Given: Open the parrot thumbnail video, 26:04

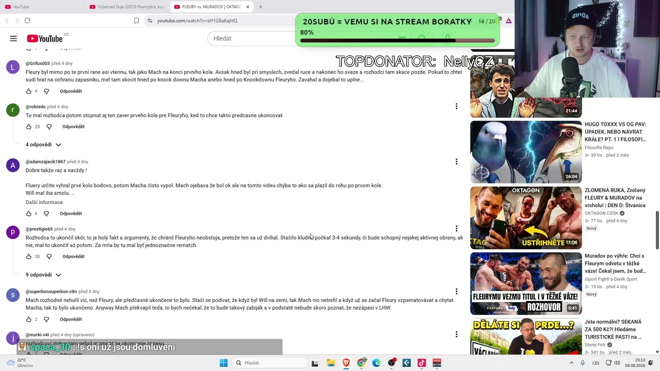Looking at the screenshot, I should [x=526, y=152].
